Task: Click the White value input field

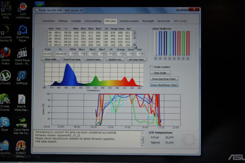Action: tap(72, 54)
